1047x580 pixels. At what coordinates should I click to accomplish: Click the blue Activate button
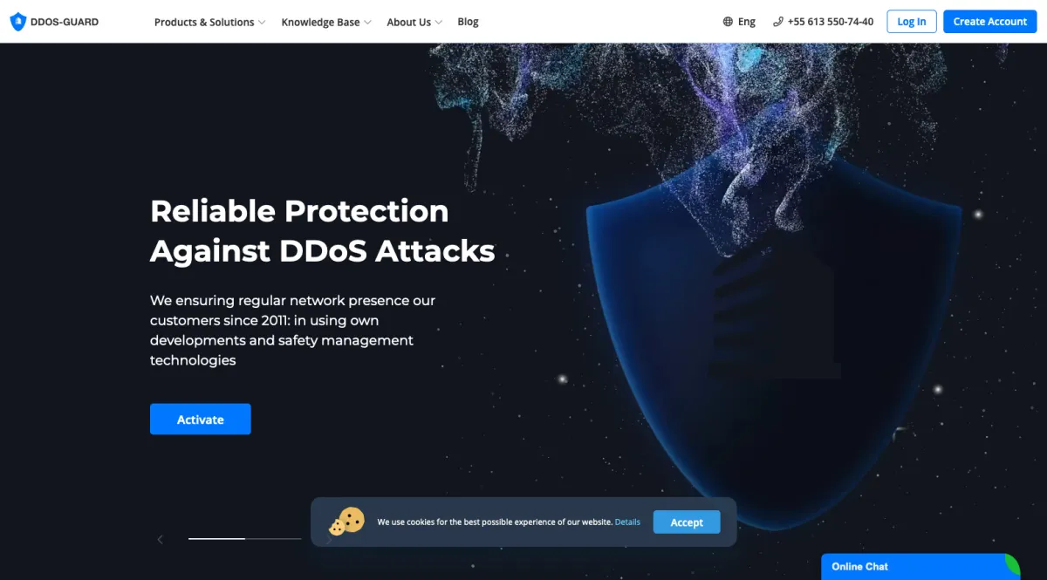(201, 419)
